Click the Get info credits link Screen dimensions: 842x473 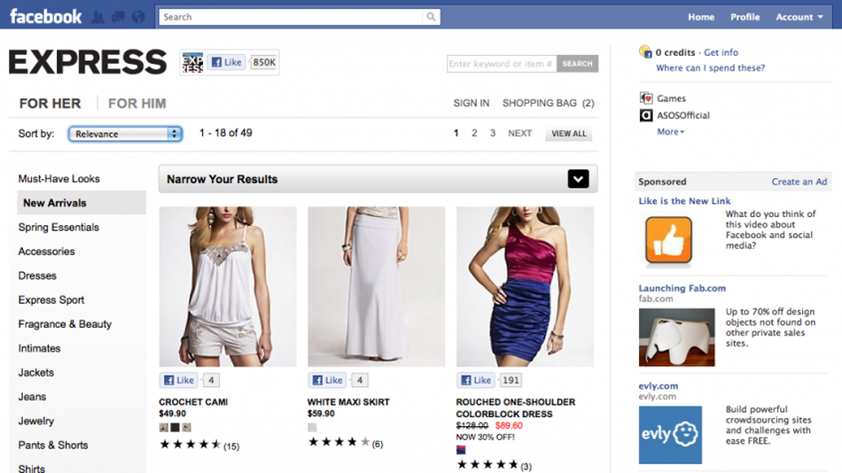721,52
